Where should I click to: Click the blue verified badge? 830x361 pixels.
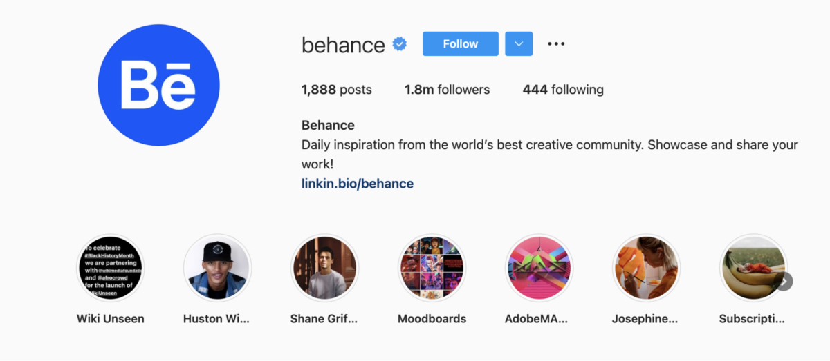[x=400, y=44]
